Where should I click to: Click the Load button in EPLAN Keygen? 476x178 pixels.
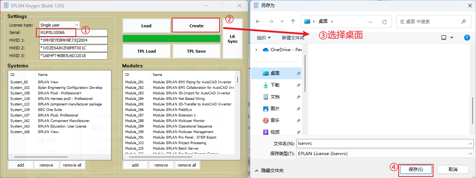click(x=146, y=26)
